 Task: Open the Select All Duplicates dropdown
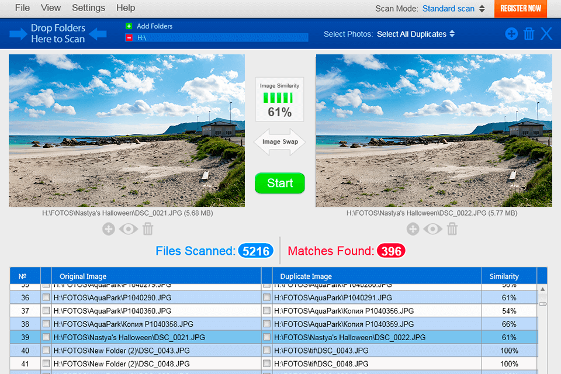point(415,34)
